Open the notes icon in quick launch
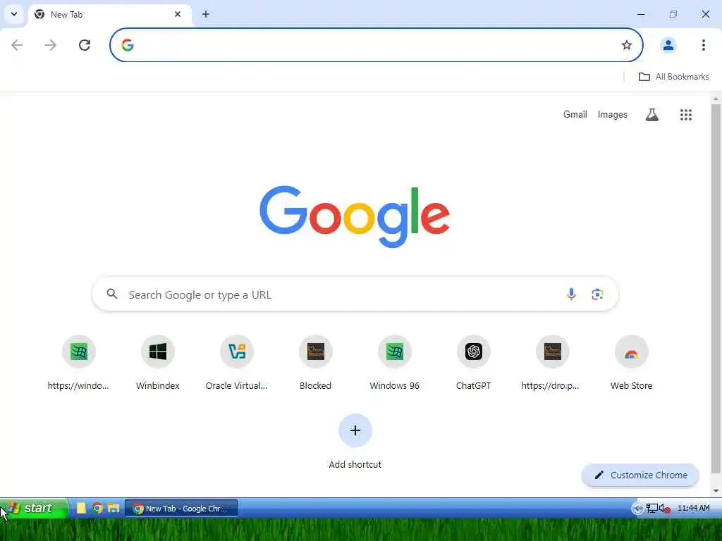The width and height of the screenshot is (722, 541). [81, 508]
